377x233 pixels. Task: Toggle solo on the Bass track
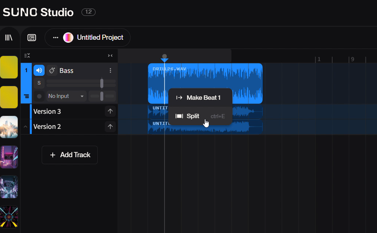(39, 83)
